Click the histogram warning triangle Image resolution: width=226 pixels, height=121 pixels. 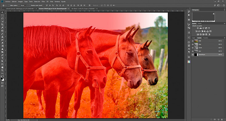(x=214, y=14)
